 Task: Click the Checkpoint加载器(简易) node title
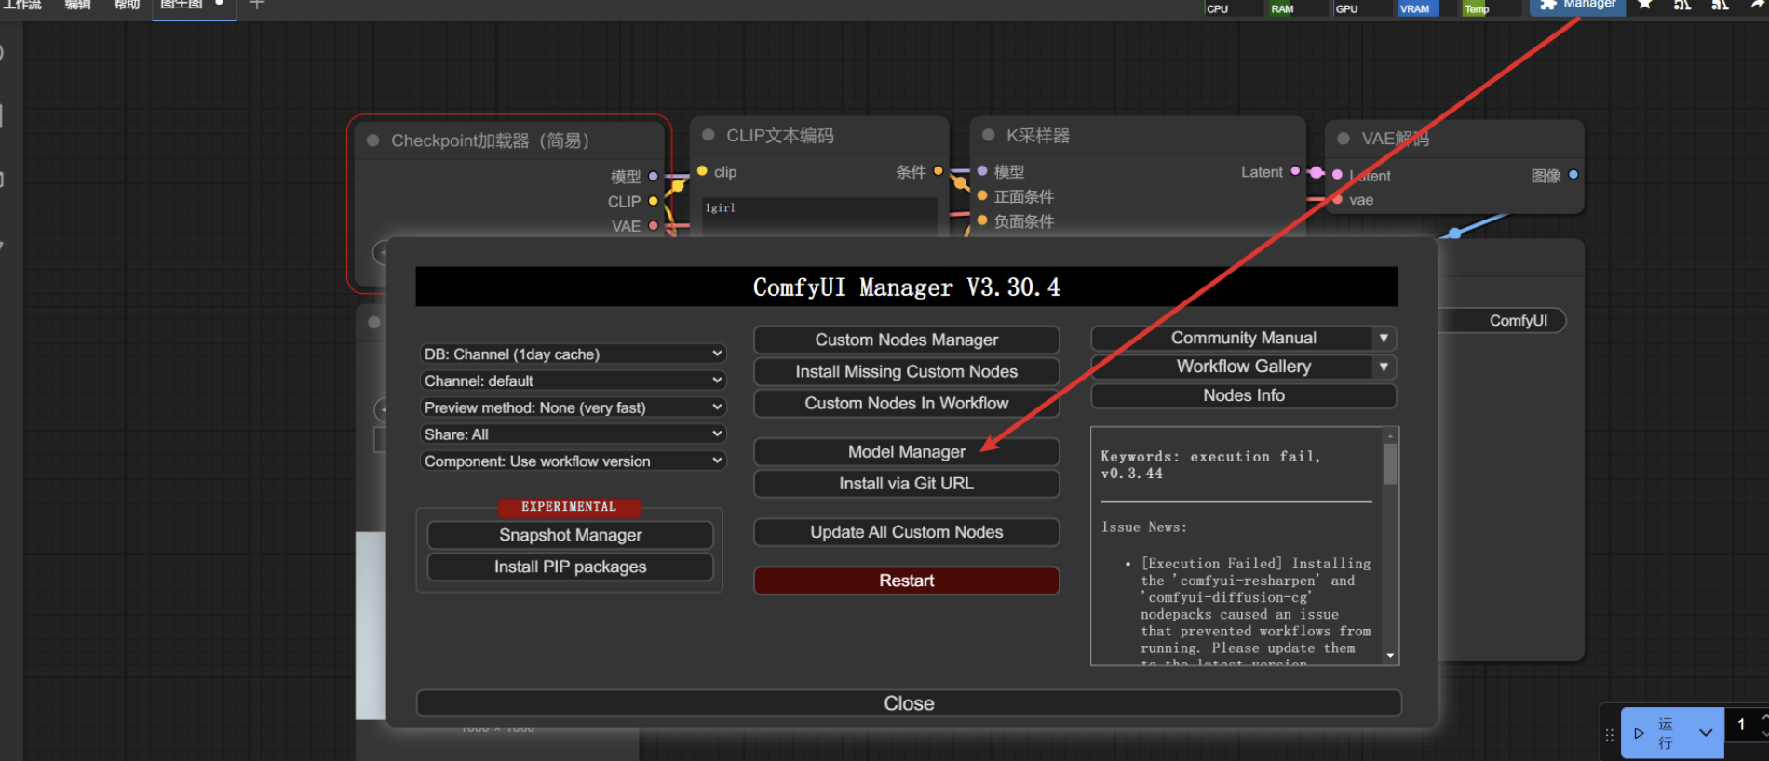[491, 140]
